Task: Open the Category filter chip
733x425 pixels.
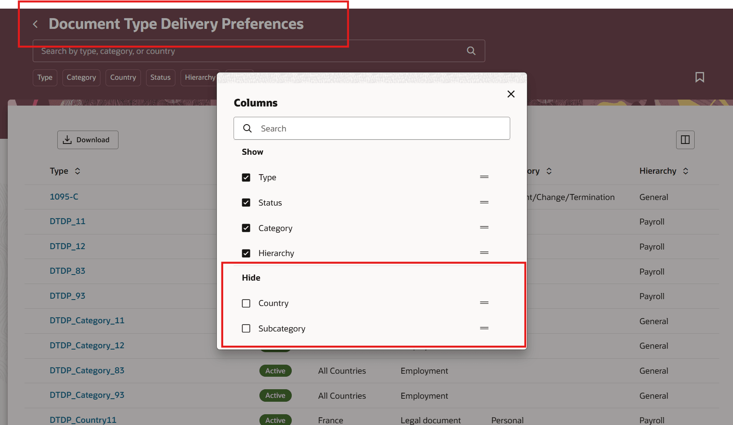Action: [x=81, y=78]
